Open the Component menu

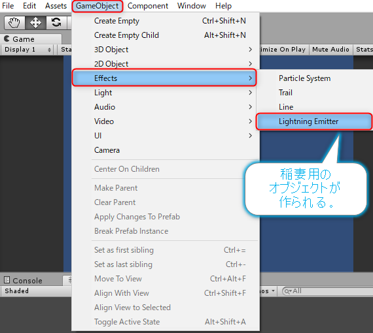[x=148, y=6]
